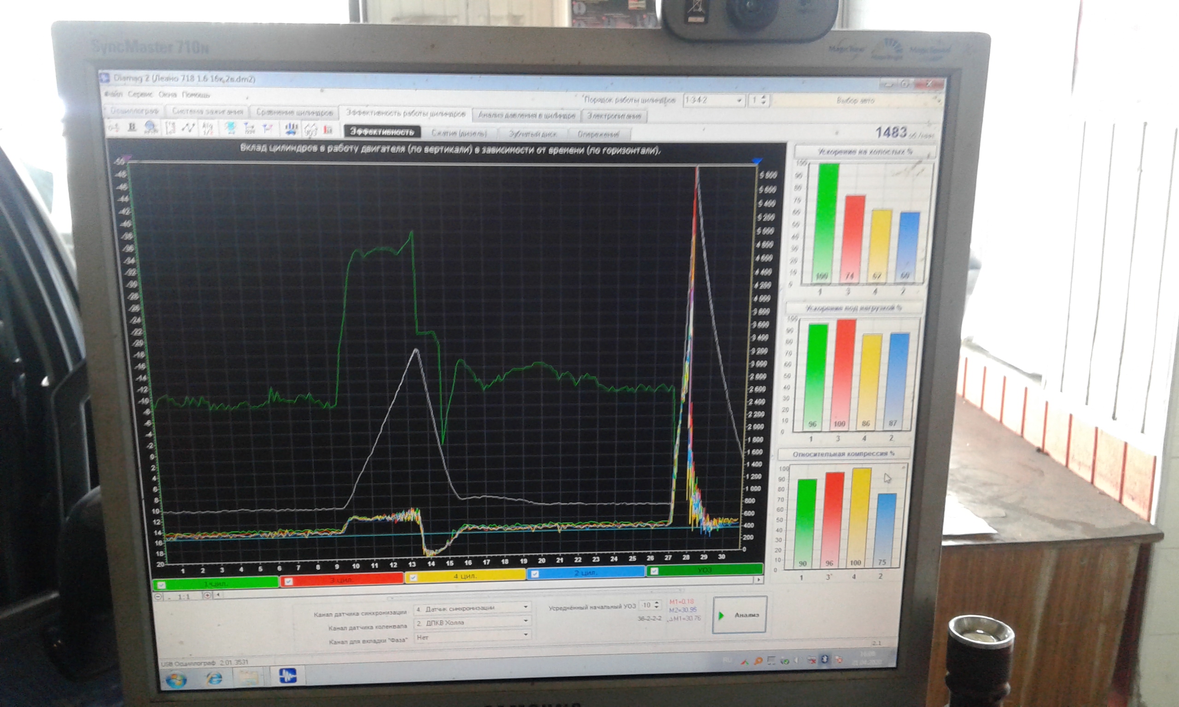
Task: Toggle the 3 цил. red checkbox
Action: 288,581
